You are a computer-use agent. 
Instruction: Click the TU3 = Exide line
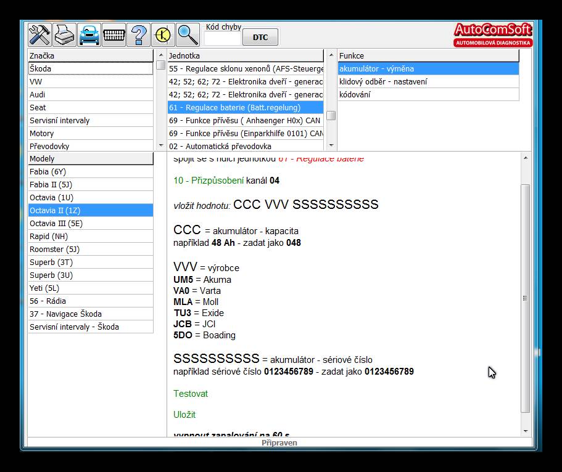pyautogui.click(x=199, y=312)
